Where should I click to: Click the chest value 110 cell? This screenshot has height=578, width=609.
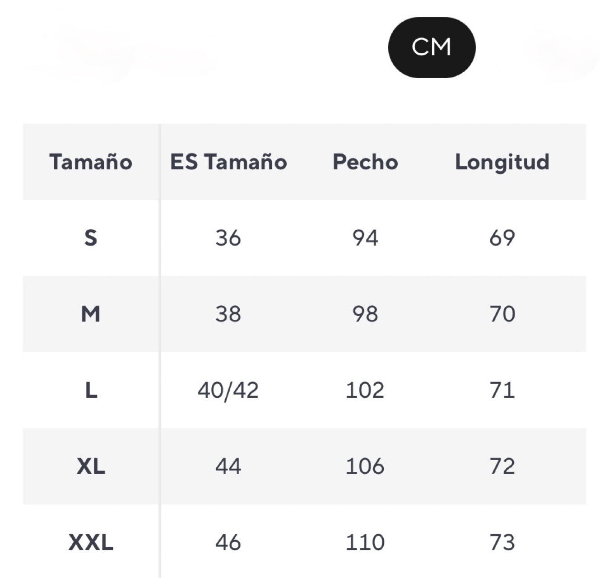pos(365,542)
